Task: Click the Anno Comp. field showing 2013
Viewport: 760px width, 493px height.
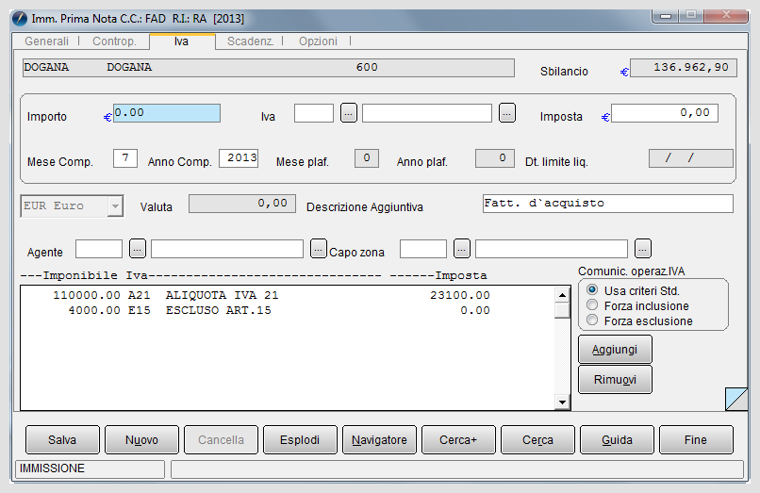Action: click(239, 158)
